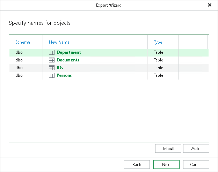Select the Department name cell

tap(68, 52)
